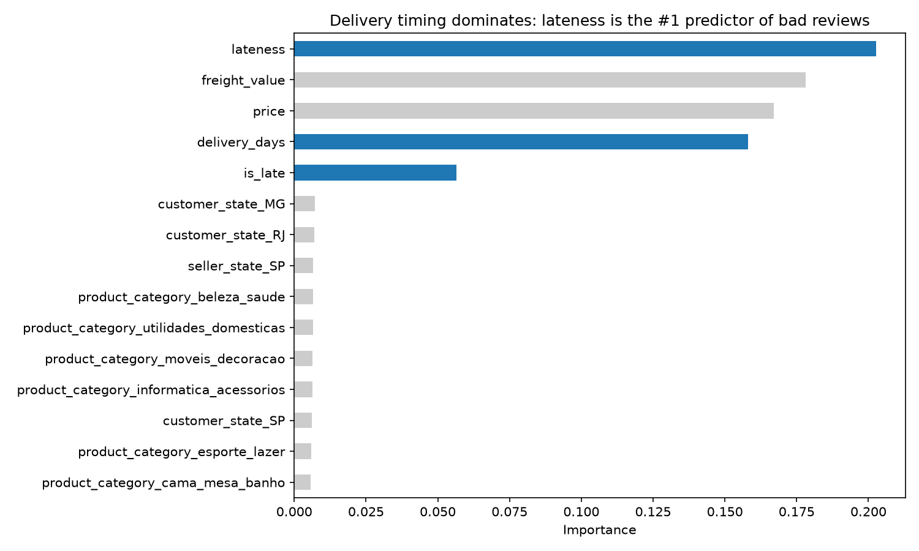This screenshot has width=919, height=551.
Task: Click the 0.200 x-axis tick label
Action: [x=868, y=512]
